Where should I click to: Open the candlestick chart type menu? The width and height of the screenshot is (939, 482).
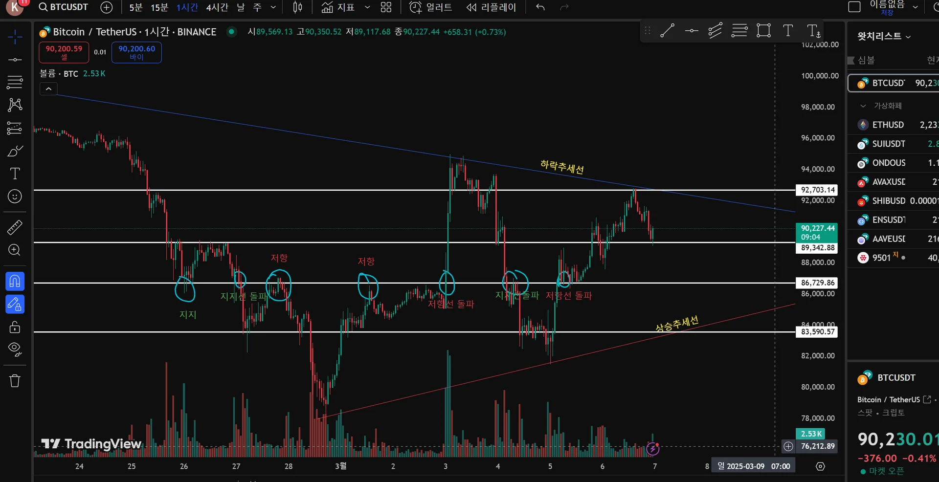tap(297, 7)
